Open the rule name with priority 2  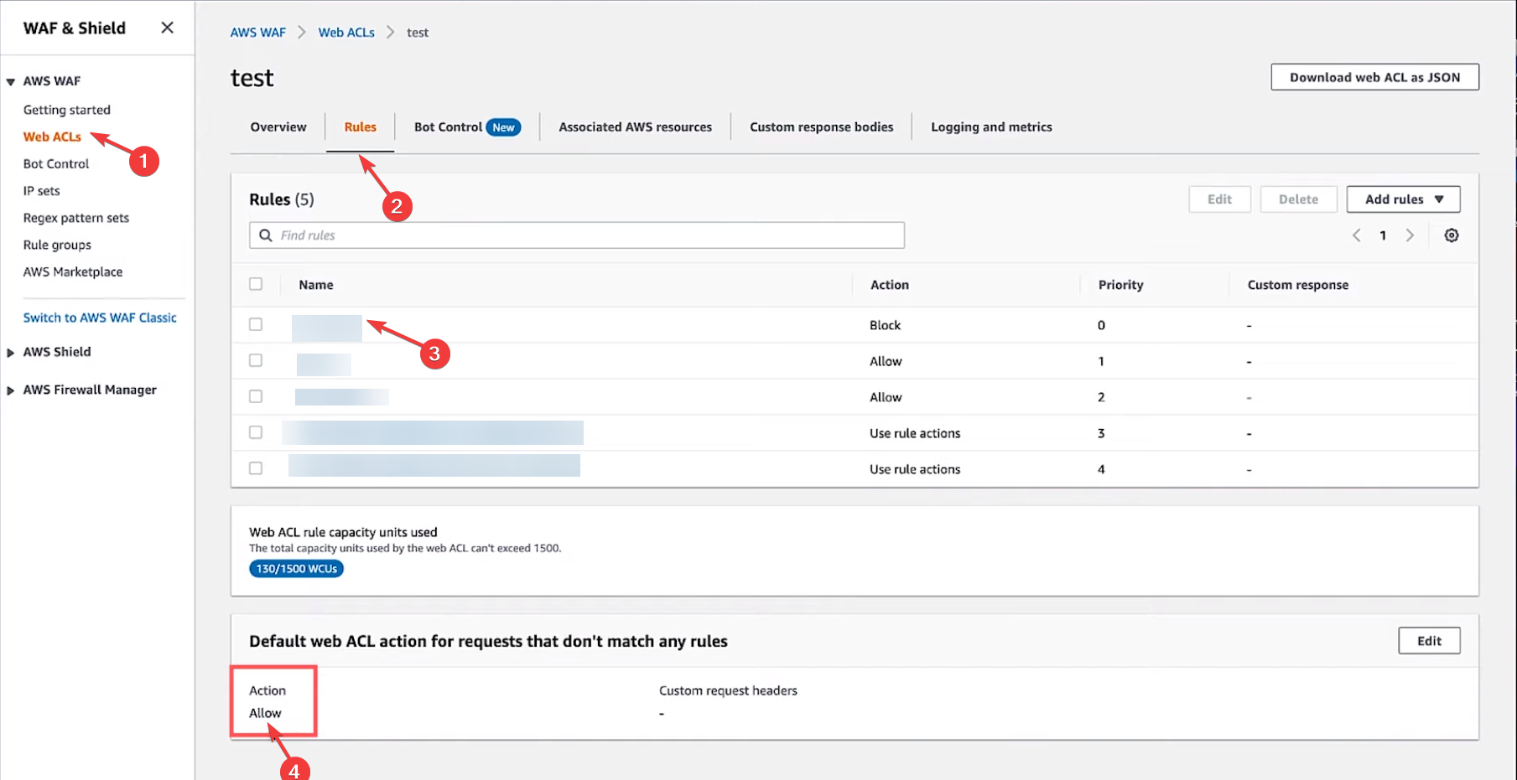pyautogui.click(x=342, y=397)
